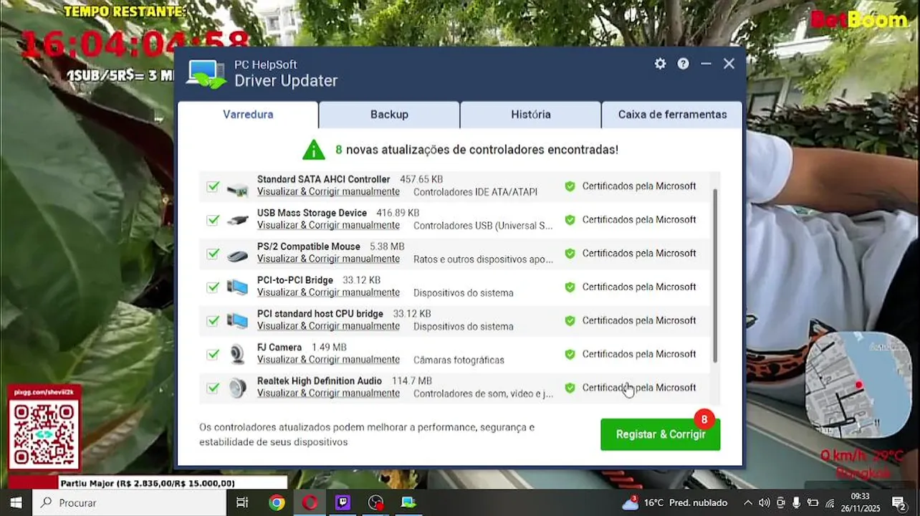Click the PC HelpSoft Driver Updater logo
The height and width of the screenshot is (516, 920).
pyautogui.click(x=206, y=74)
